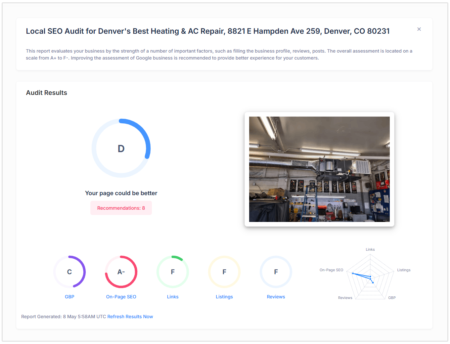Open the Reviews category link
Image resolution: width=450 pixels, height=344 pixels.
[276, 297]
